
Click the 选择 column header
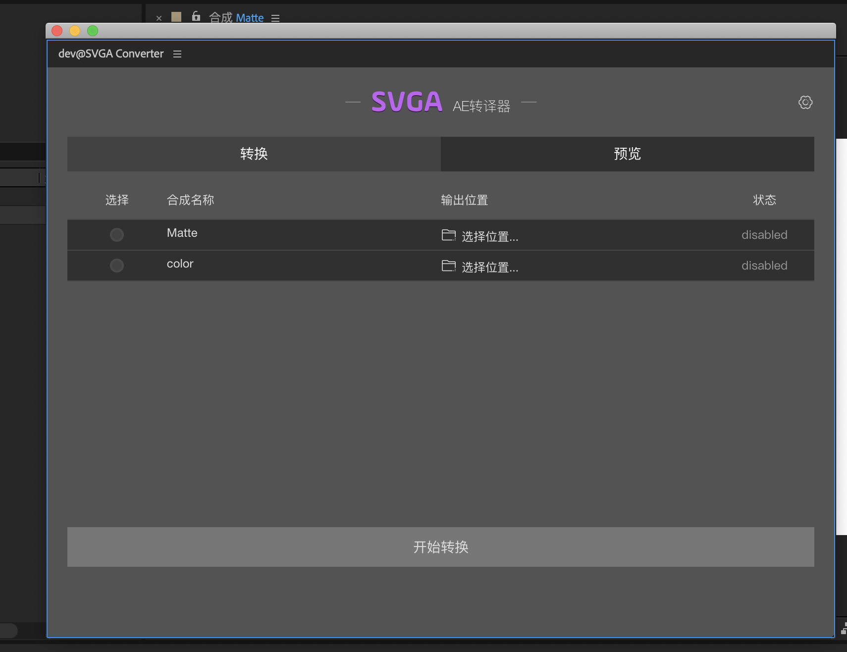117,200
